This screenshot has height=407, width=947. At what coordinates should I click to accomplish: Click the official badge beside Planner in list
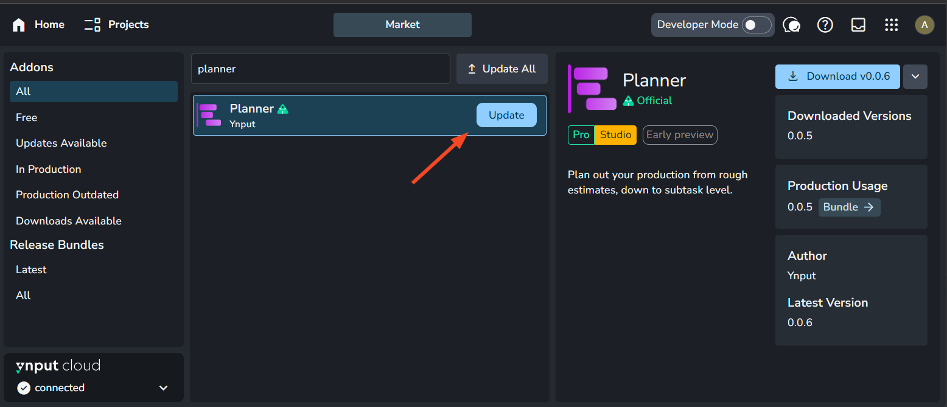pyautogui.click(x=282, y=109)
